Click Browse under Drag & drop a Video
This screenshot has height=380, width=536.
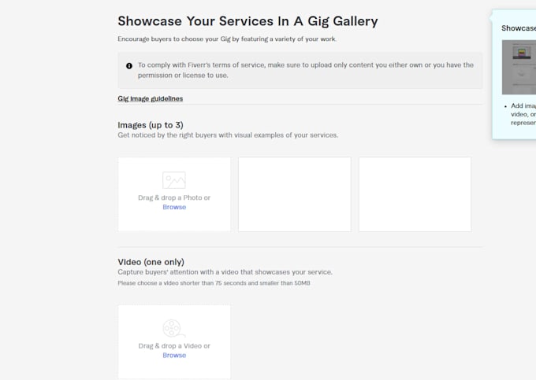pos(174,355)
